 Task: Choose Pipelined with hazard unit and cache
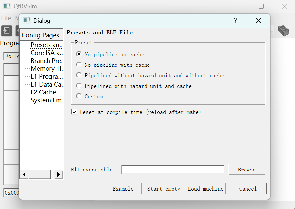pyautogui.click(x=79, y=86)
